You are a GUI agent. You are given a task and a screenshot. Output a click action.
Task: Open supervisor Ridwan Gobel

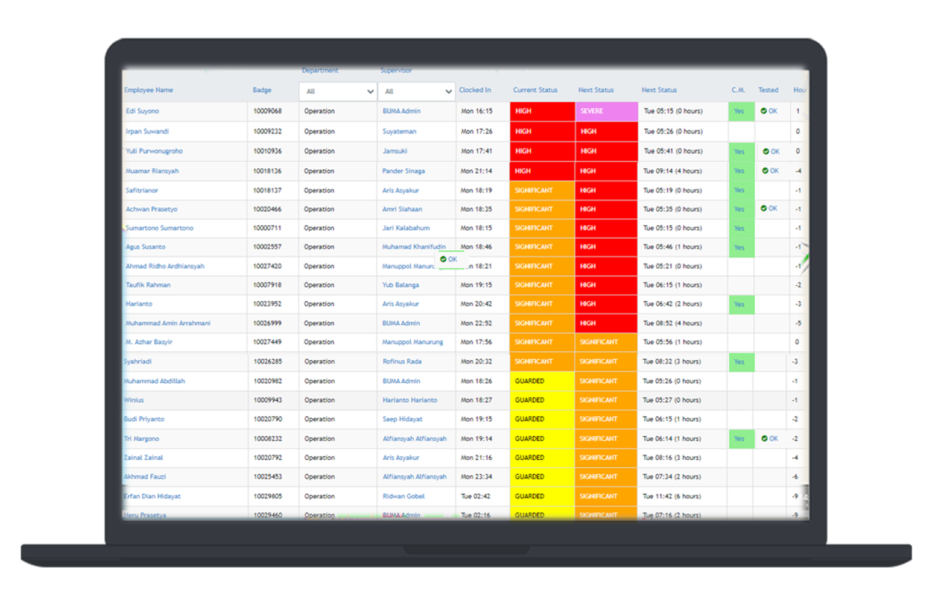click(x=404, y=496)
